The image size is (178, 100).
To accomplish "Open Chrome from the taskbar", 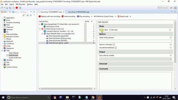I will point(93,97).
